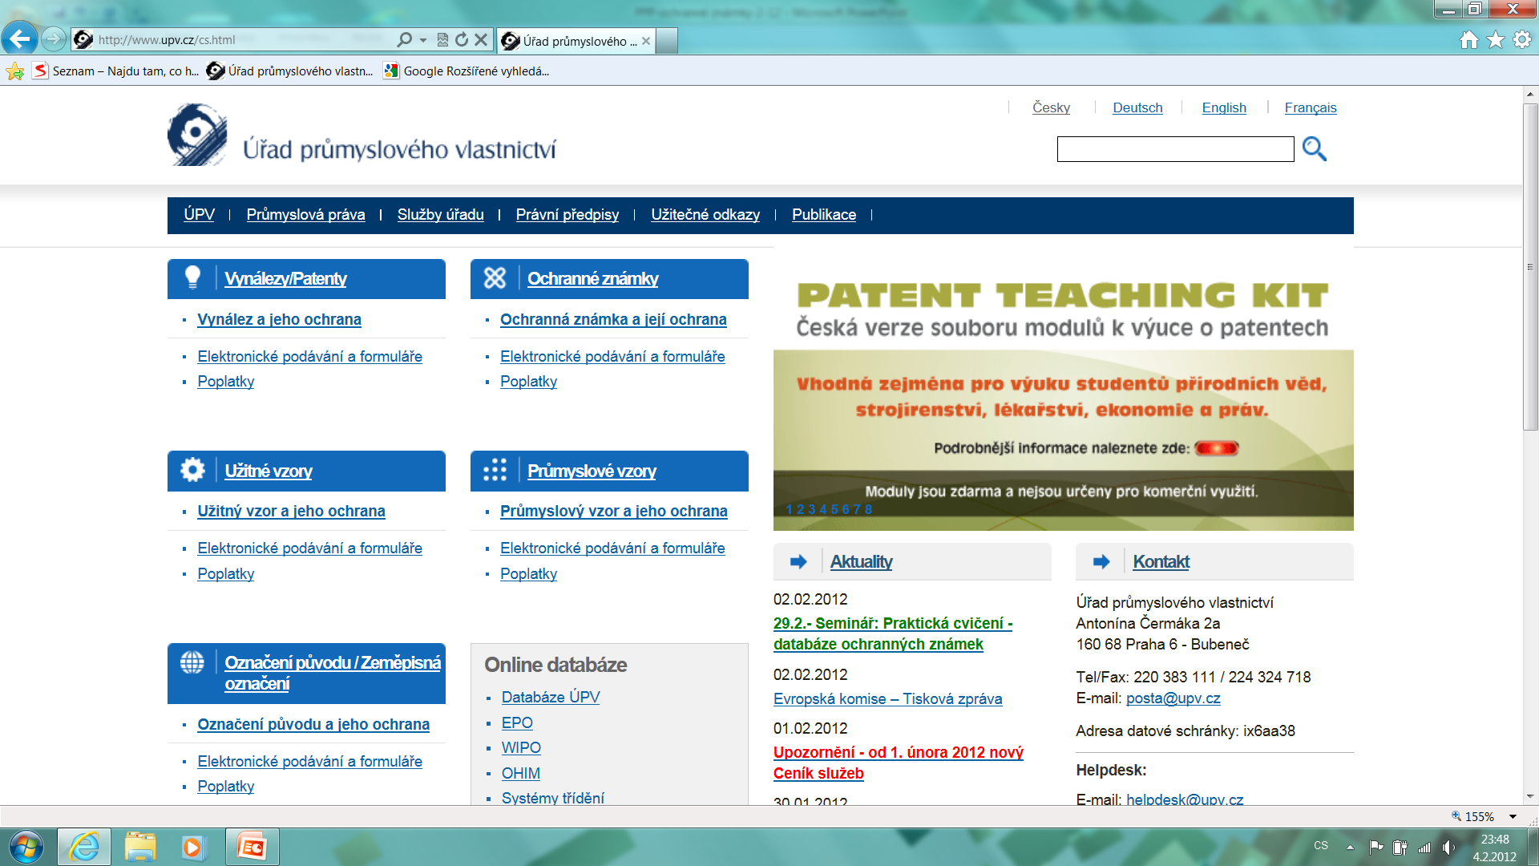Click the dots icon beside Průmyslové vzory
The height and width of the screenshot is (866, 1539).
pos(495,470)
